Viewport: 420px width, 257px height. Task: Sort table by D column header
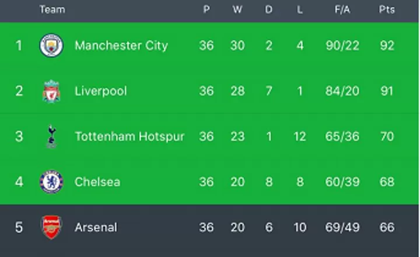point(269,10)
